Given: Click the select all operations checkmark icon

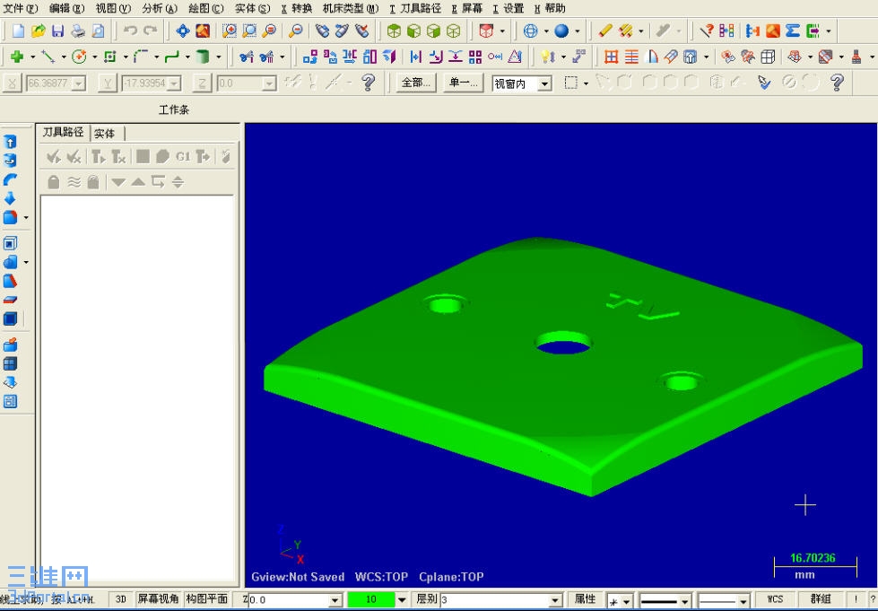Looking at the screenshot, I should pyautogui.click(x=54, y=157).
